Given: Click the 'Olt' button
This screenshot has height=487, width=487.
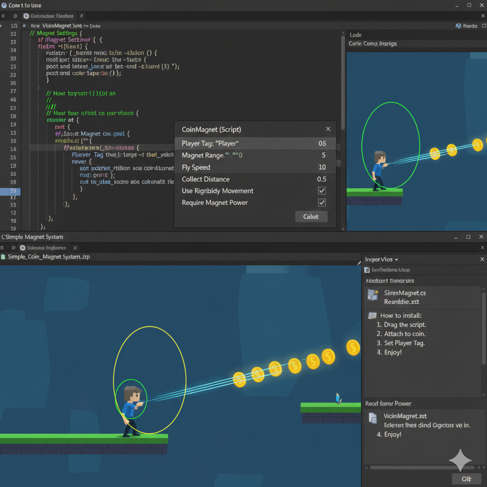Looking at the screenshot, I should click(x=466, y=479).
